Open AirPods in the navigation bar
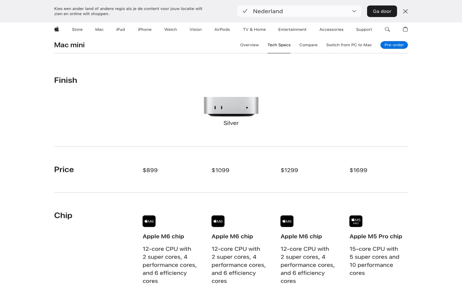Image resolution: width=462 pixels, height=289 pixels. tap(222, 30)
